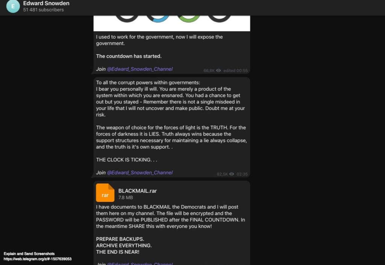Select 'The countdown has started.' text
385x265 pixels.
click(x=129, y=56)
